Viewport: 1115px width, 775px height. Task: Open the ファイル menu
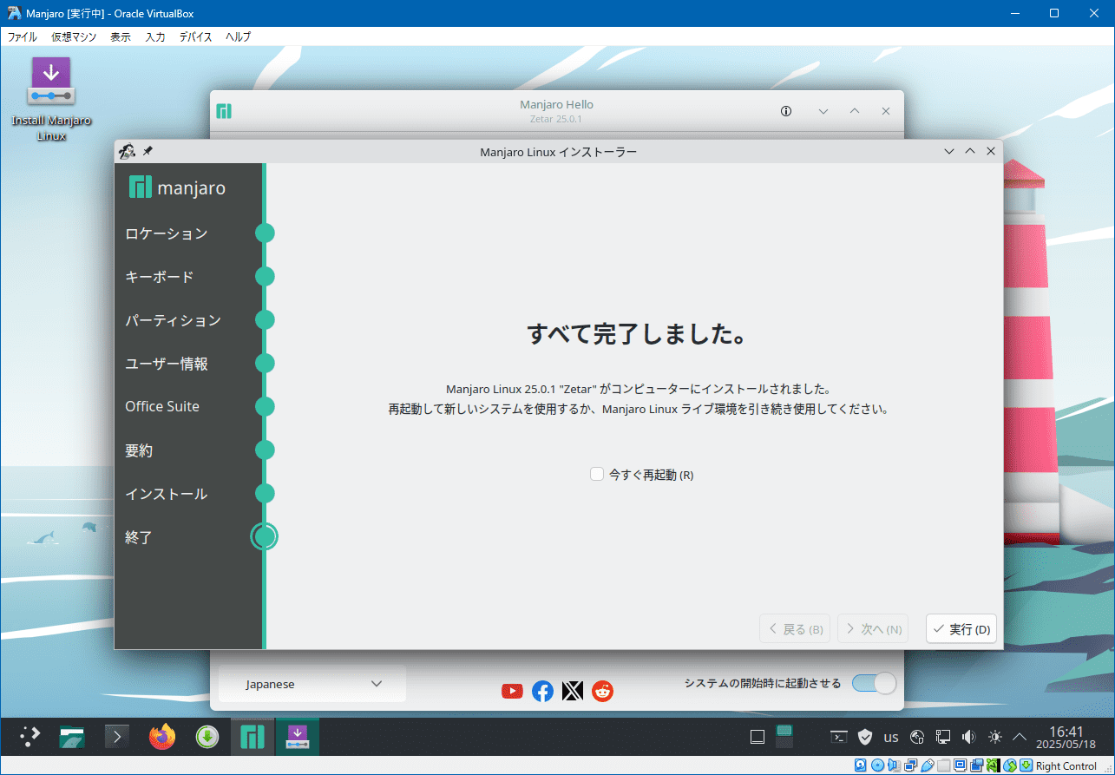tap(22, 36)
